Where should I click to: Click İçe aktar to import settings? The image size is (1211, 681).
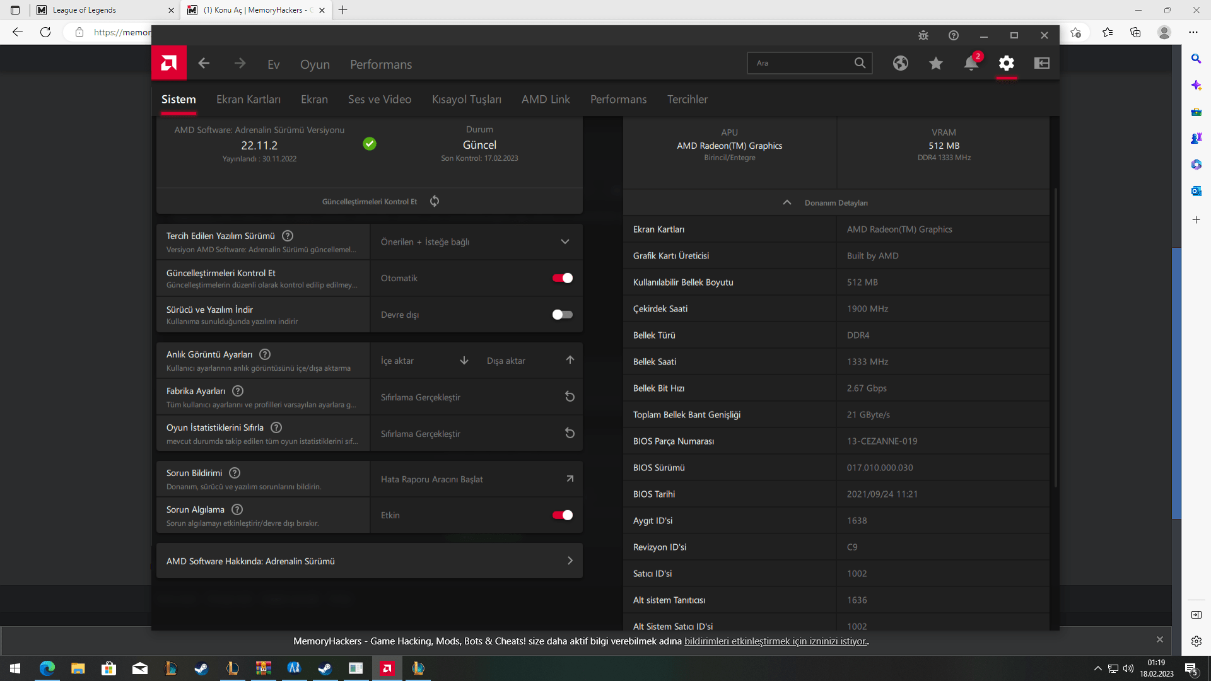point(424,361)
